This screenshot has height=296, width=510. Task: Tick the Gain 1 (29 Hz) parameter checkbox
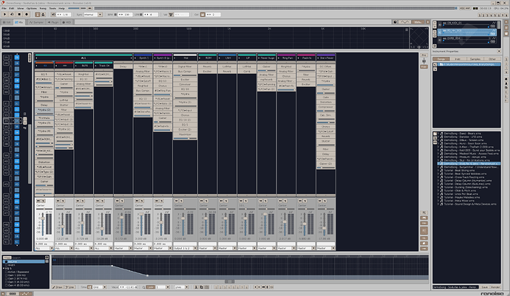pyautogui.click(x=7, y=275)
